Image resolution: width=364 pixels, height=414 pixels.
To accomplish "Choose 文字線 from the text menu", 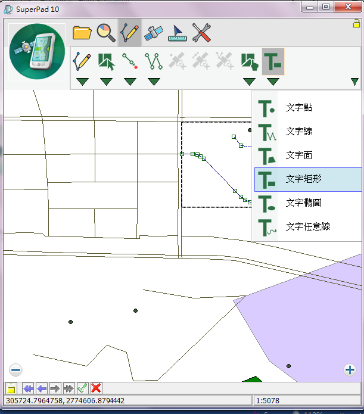I will click(308, 132).
